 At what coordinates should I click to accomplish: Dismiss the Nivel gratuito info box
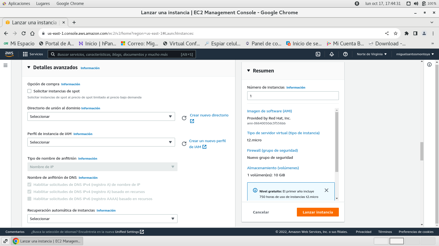(x=327, y=190)
